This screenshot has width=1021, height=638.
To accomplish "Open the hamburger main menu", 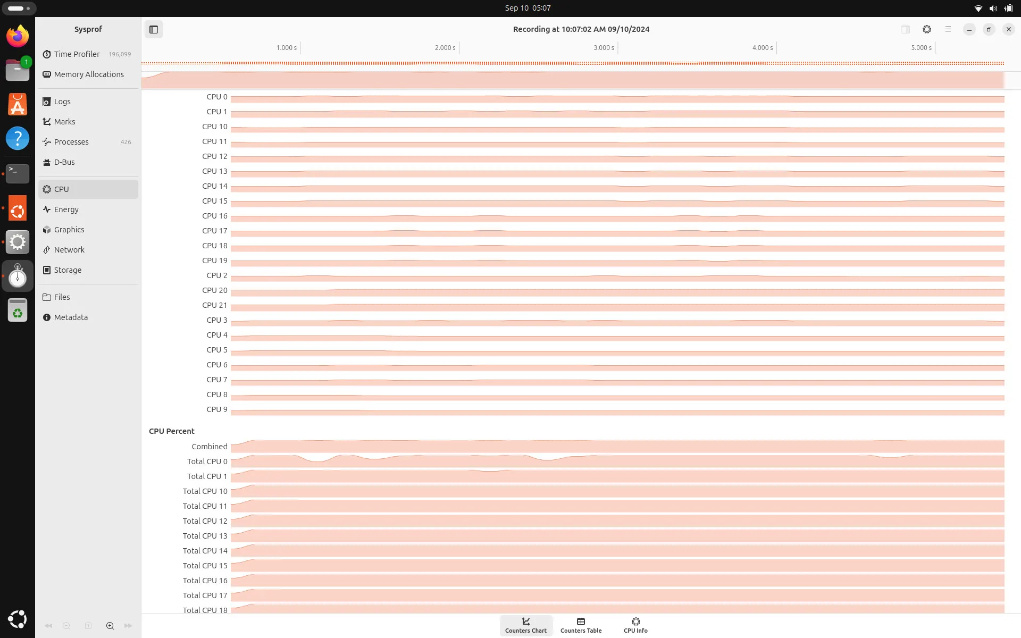I will point(948,30).
